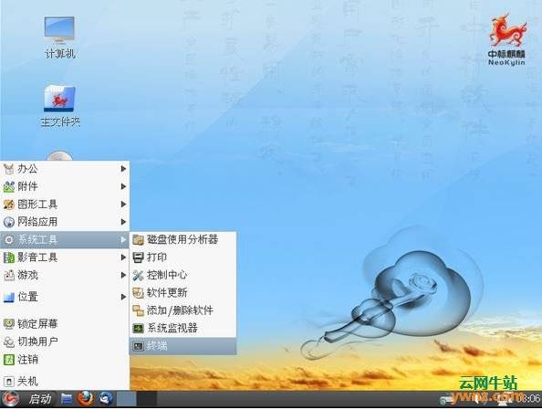Viewport: 542px width, 410px height.
Task: Open 系统监视器 from the submenu
Action: [182, 328]
